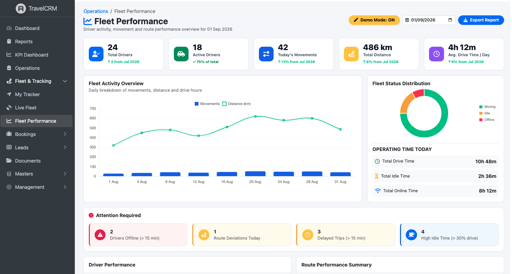Click the Reports clipboard icon in sidebar
512x274 pixels.
click(x=9, y=42)
